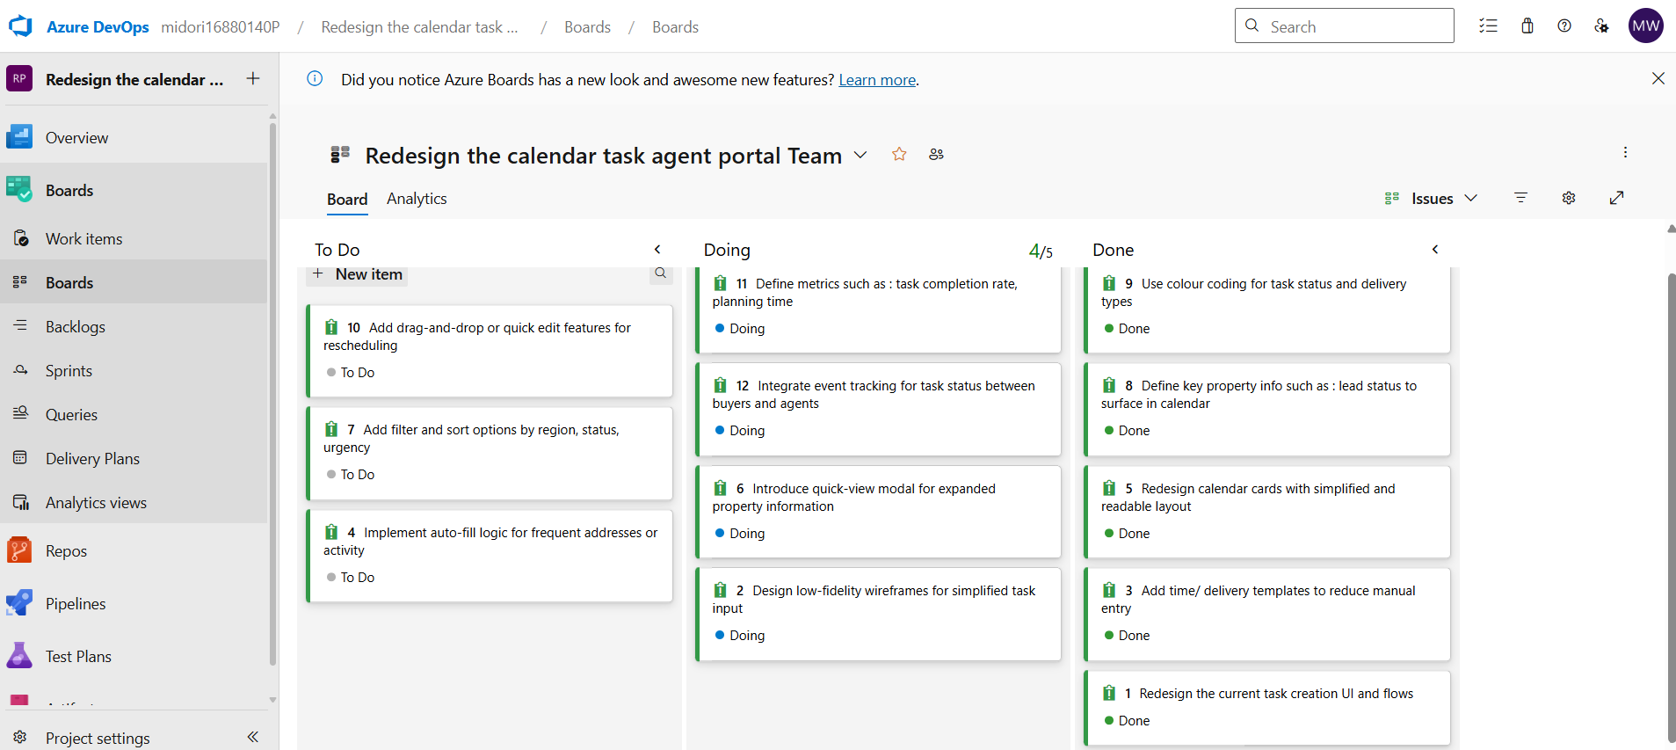Expand the team selector chevron
1676x750 pixels.
tap(860, 155)
